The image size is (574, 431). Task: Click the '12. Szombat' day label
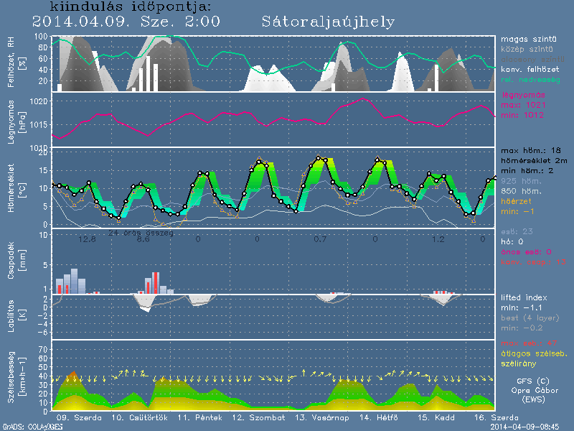coord(258,417)
